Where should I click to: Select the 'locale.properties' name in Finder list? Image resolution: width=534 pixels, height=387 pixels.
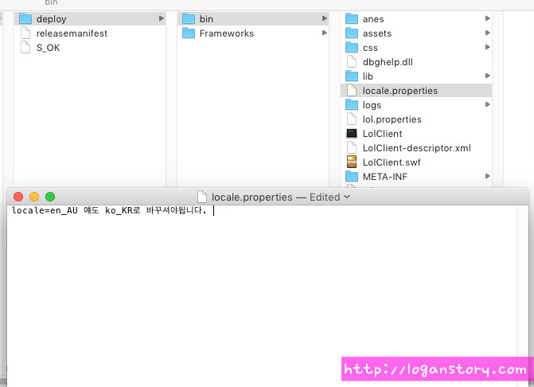pyautogui.click(x=400, y=91)
